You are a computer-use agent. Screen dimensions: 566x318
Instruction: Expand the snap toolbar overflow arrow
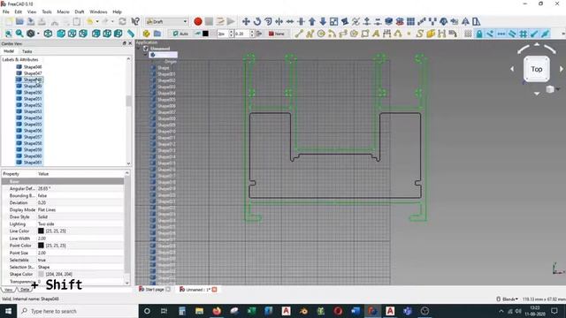point(563,34)
